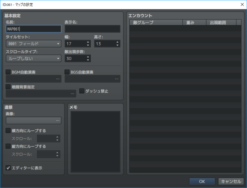The height and width of the screenshot is (188, 247).
Task: Open the battle background selector ellipsis
Action: coord(72,94)
